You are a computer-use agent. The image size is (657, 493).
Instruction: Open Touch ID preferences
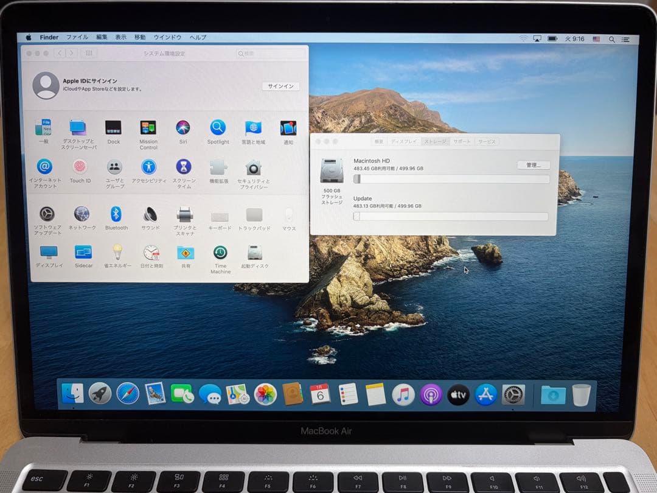pyautogui.click(x=80, y=166)
